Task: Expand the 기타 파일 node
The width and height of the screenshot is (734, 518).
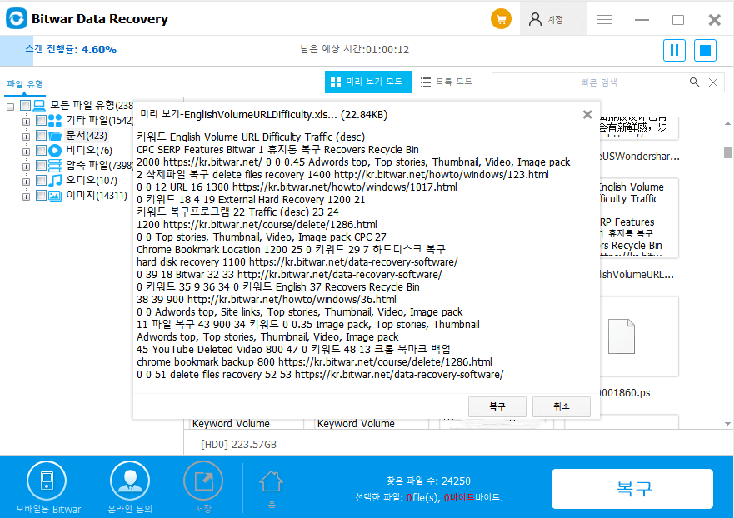Action: point(26,122)
